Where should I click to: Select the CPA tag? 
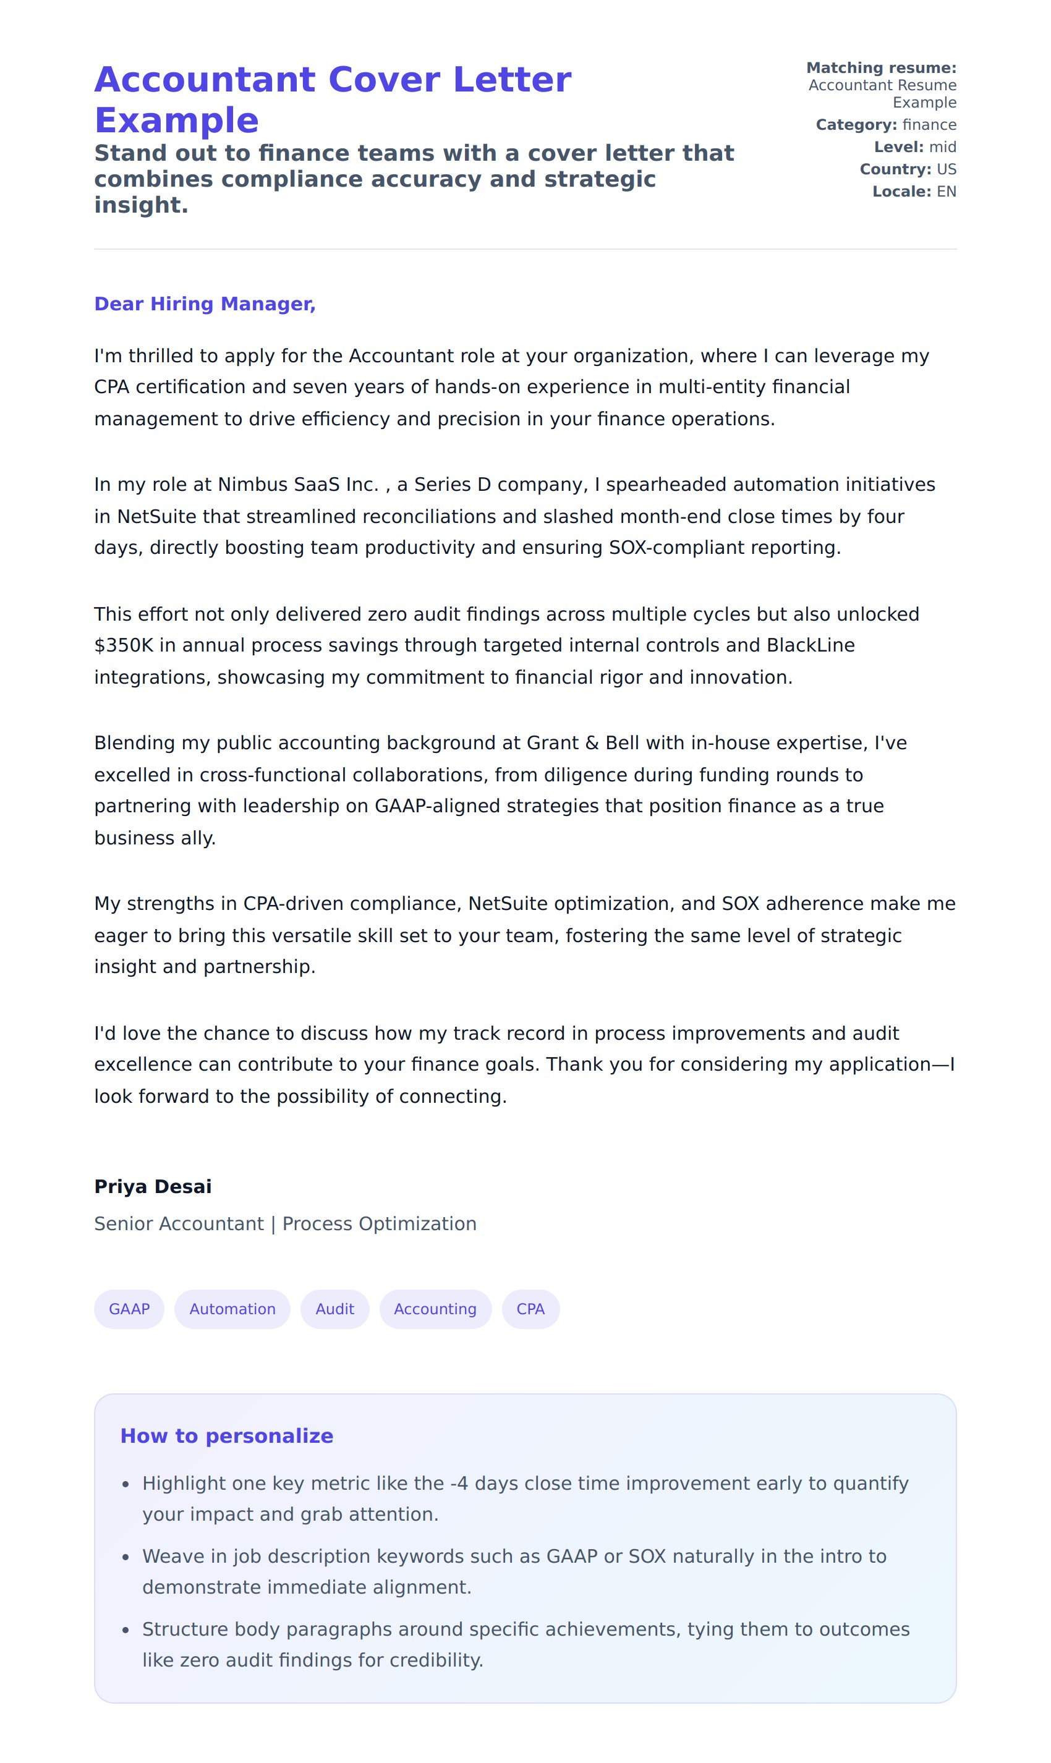point(530,1309)
